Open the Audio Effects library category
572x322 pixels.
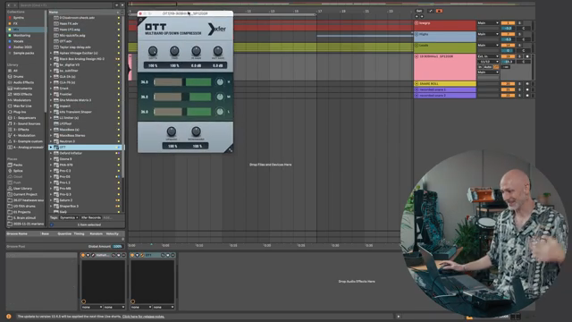[23, 82]
